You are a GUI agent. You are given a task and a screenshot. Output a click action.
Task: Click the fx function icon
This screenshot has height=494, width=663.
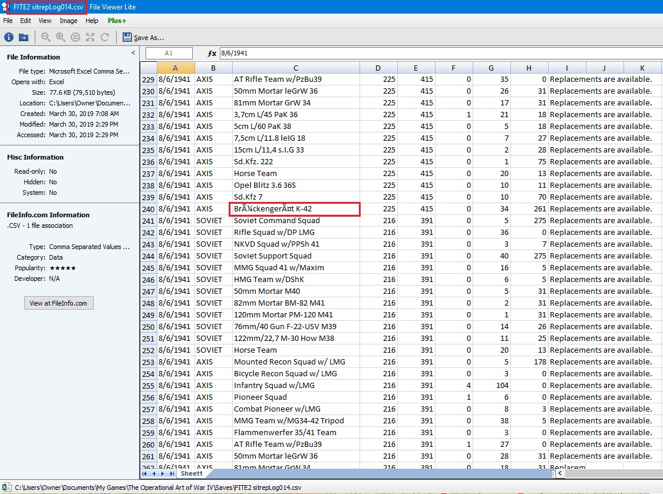point(212,53)
